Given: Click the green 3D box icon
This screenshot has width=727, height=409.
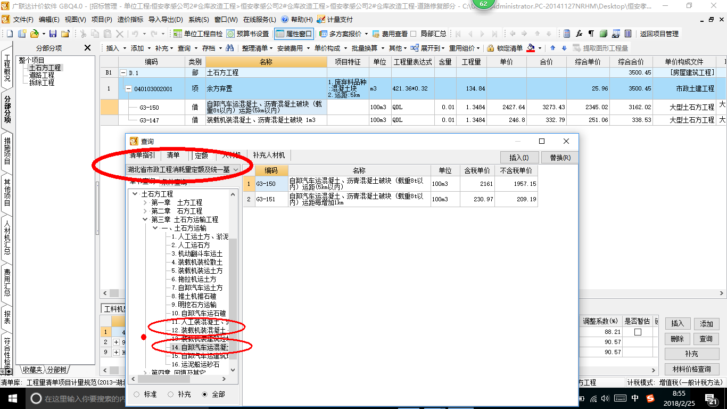Looking at the screenshot, I should click(x=603, y=34).
